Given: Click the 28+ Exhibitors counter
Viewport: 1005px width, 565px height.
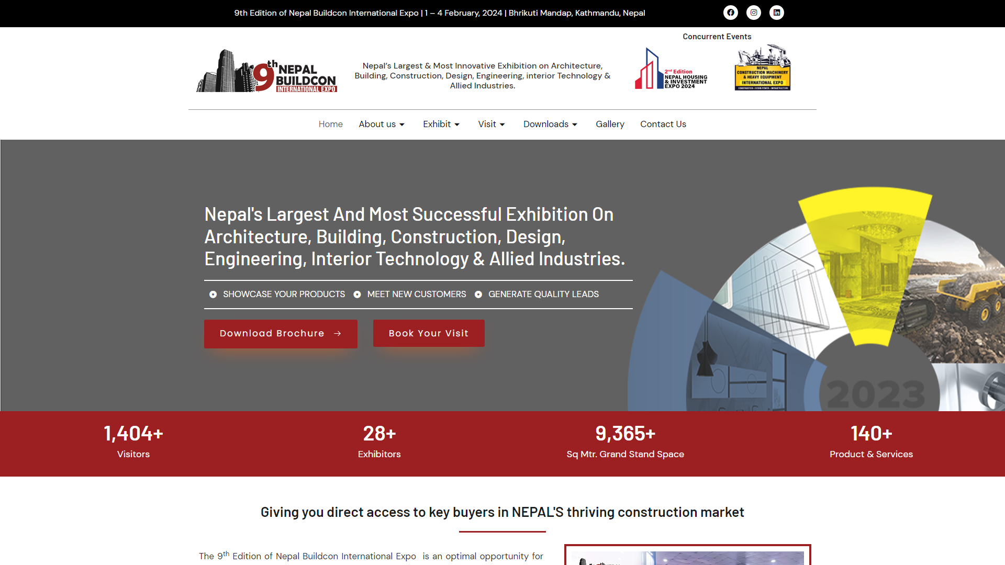Looking at the screenshot, I should [379, 442].
